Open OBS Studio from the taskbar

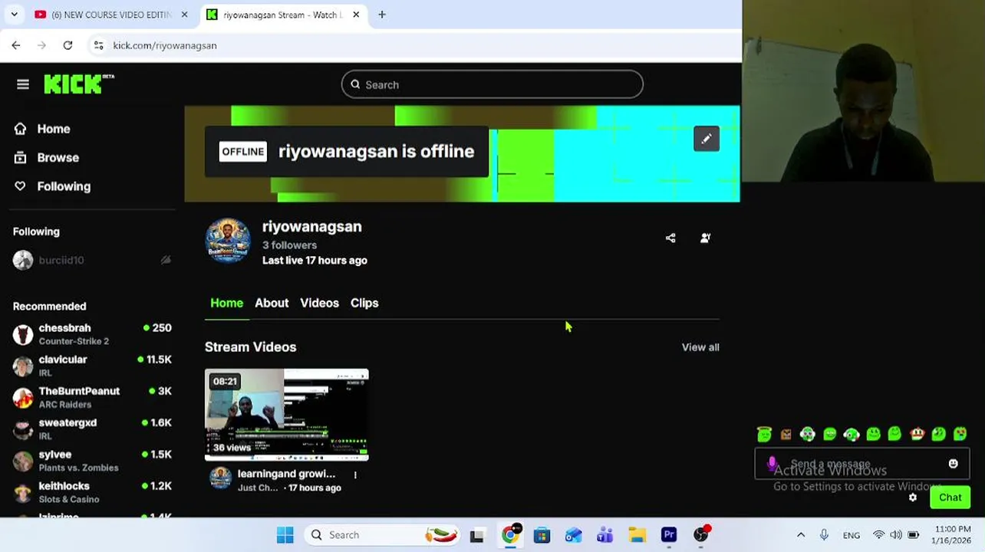click(x=701, y=535)
